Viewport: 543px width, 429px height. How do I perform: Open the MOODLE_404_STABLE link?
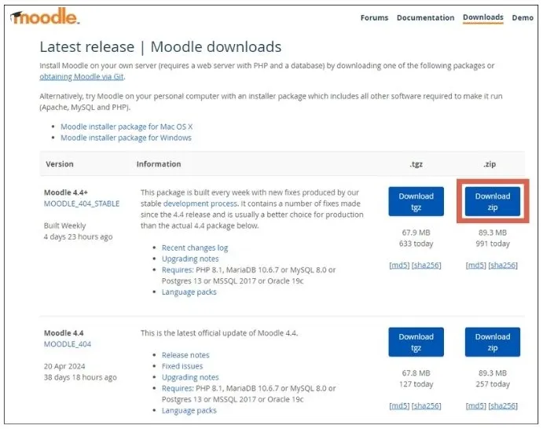point(82,203)
